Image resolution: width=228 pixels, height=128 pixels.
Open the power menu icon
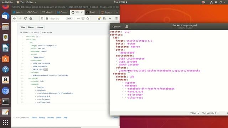click(x=221, y=2)
